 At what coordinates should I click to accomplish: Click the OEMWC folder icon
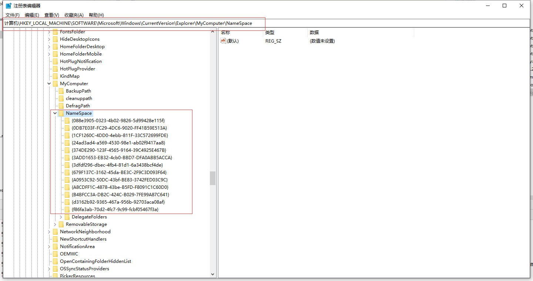click(x=55, y=254)
